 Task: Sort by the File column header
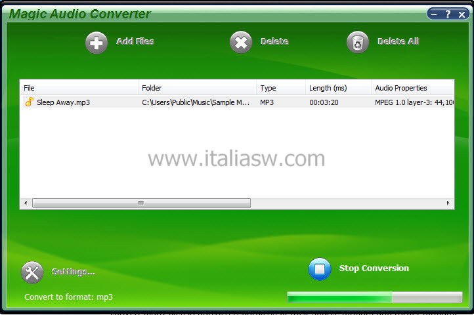click(x=79, y=88)
